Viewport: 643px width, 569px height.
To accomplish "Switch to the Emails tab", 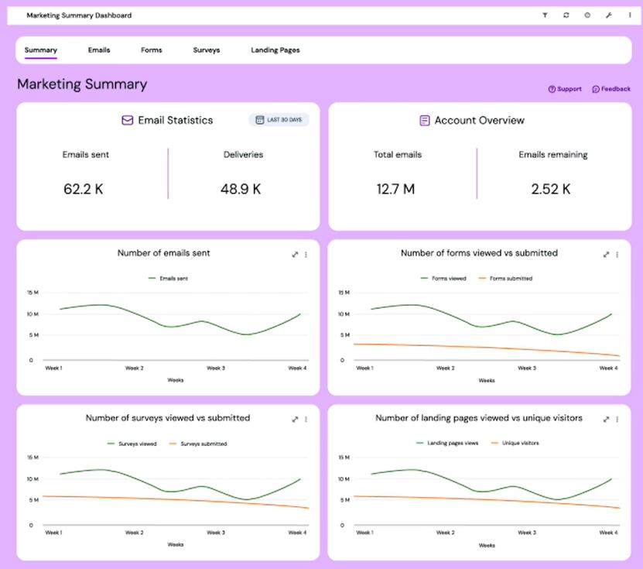I will pyautogui.click(x=98, y=50).
